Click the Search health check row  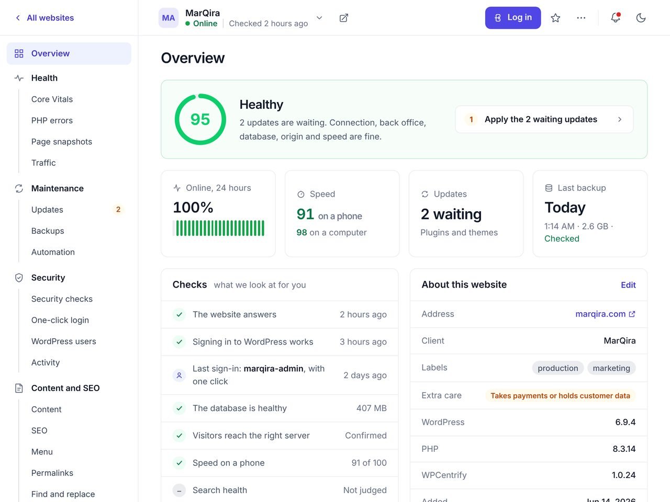pos(280,490)
